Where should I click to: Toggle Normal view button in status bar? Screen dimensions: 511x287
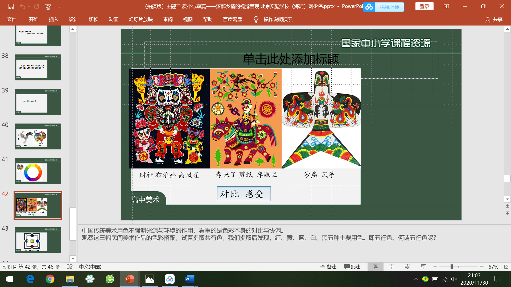375,267
